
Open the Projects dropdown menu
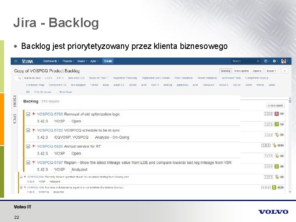68,61
